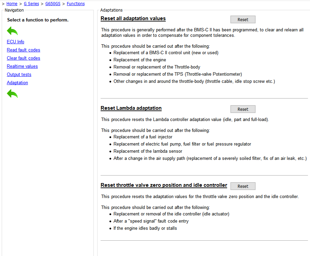Open the G650GS breadcrumb link
Viewport: 310px width, 256px height.
click(x=53, y=3)
